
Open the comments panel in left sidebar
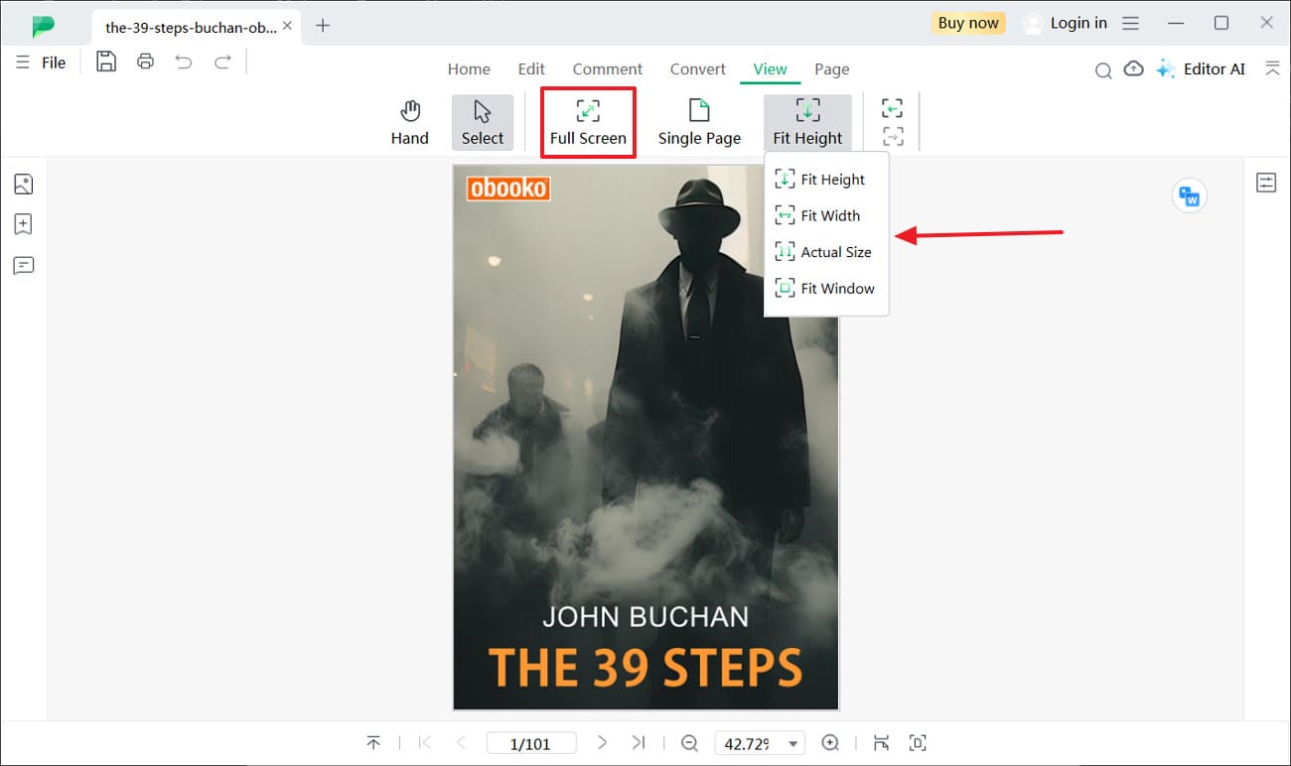tap(24, 265)
